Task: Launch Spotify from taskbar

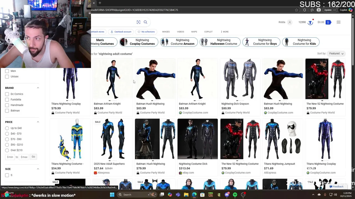Action: pos(235,195)
